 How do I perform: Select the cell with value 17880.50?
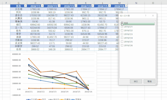coord(52,9)
